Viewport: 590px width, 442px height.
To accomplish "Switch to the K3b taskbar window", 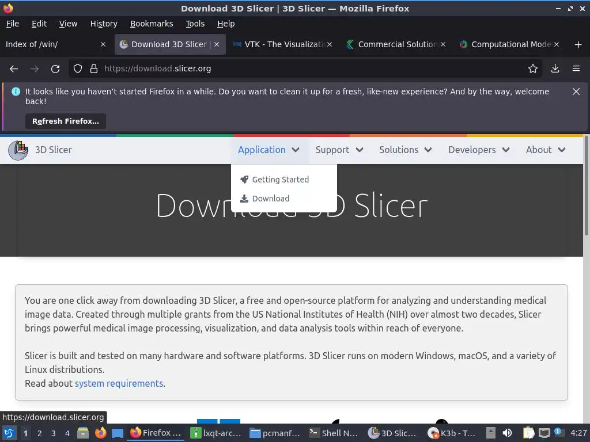I will pos(453,433).
